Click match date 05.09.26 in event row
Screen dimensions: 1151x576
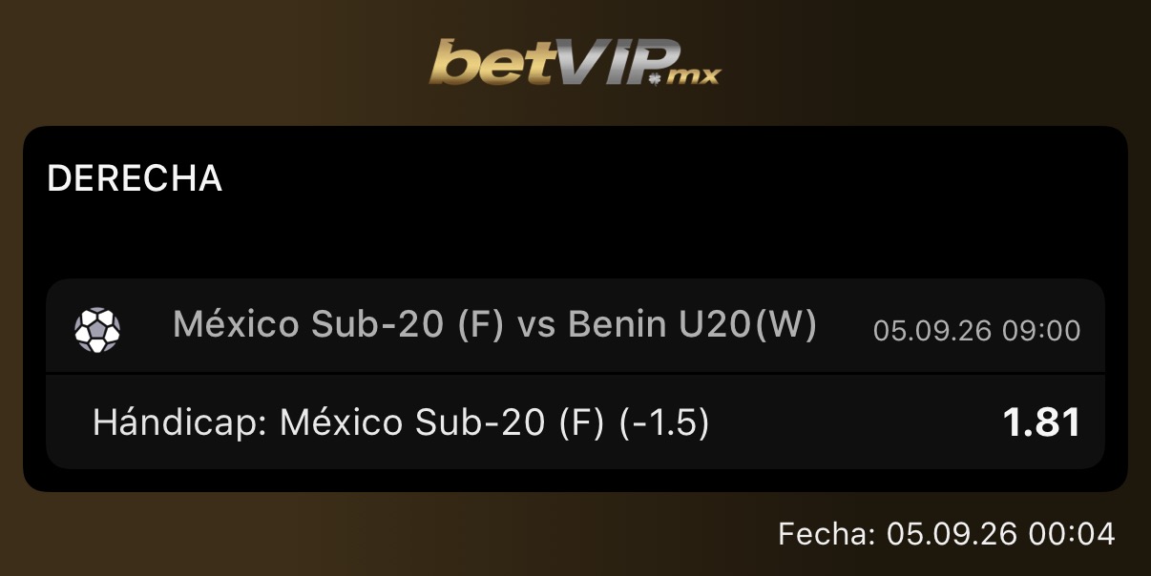(x=931, y=331)
